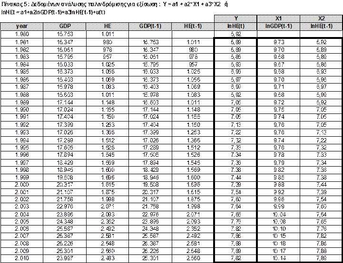
Task: Select the lnHE(t) value '7,44' in row 1.999
Action: tap(235, 178)
